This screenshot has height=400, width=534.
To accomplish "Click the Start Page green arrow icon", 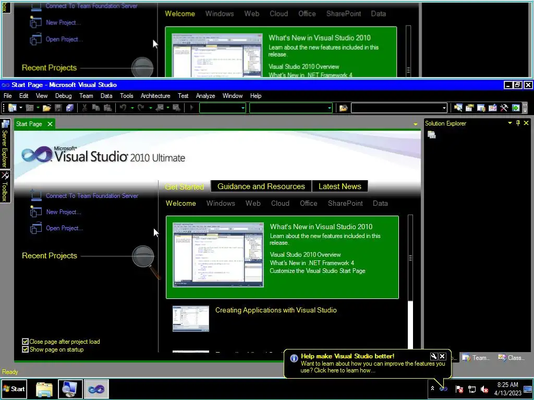I will 516,108.
